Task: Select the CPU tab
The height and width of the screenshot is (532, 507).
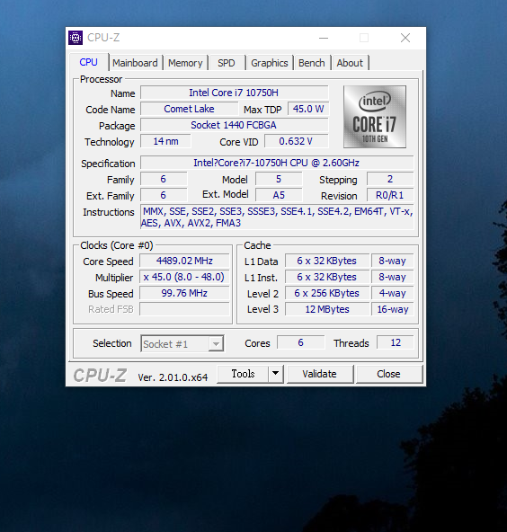Action: pyautogui.click(x=89, y=62)
